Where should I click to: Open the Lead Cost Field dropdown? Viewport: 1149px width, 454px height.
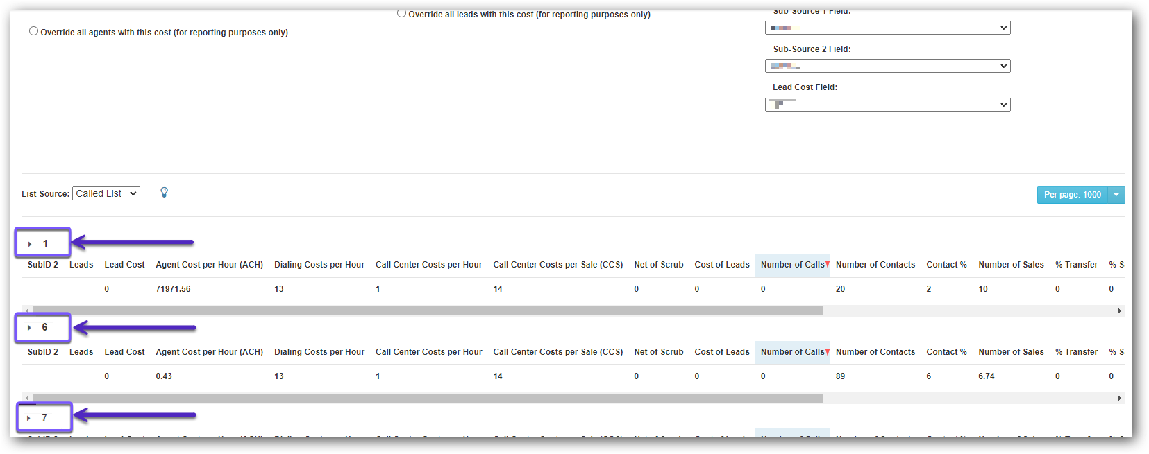click(x=887, y=105)
